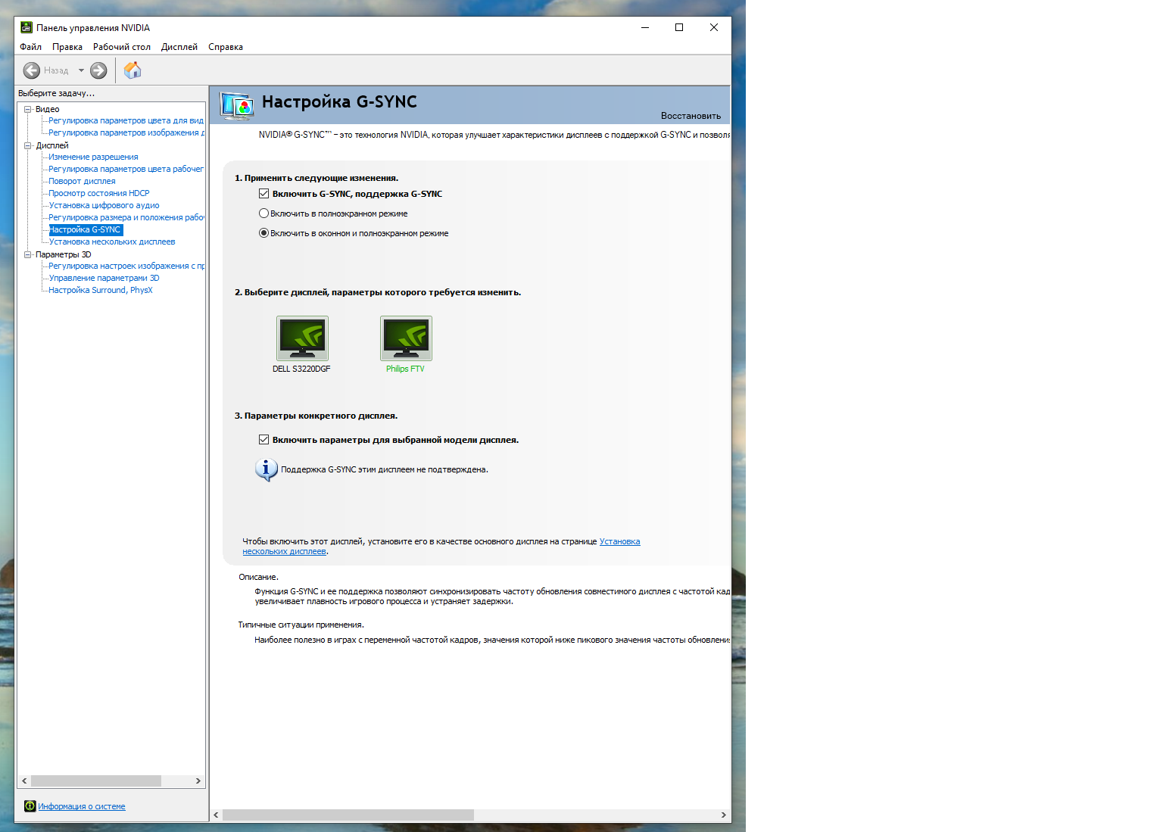
Task: Click the info icon beside G-SYNC support message
Action: (266, 469)
